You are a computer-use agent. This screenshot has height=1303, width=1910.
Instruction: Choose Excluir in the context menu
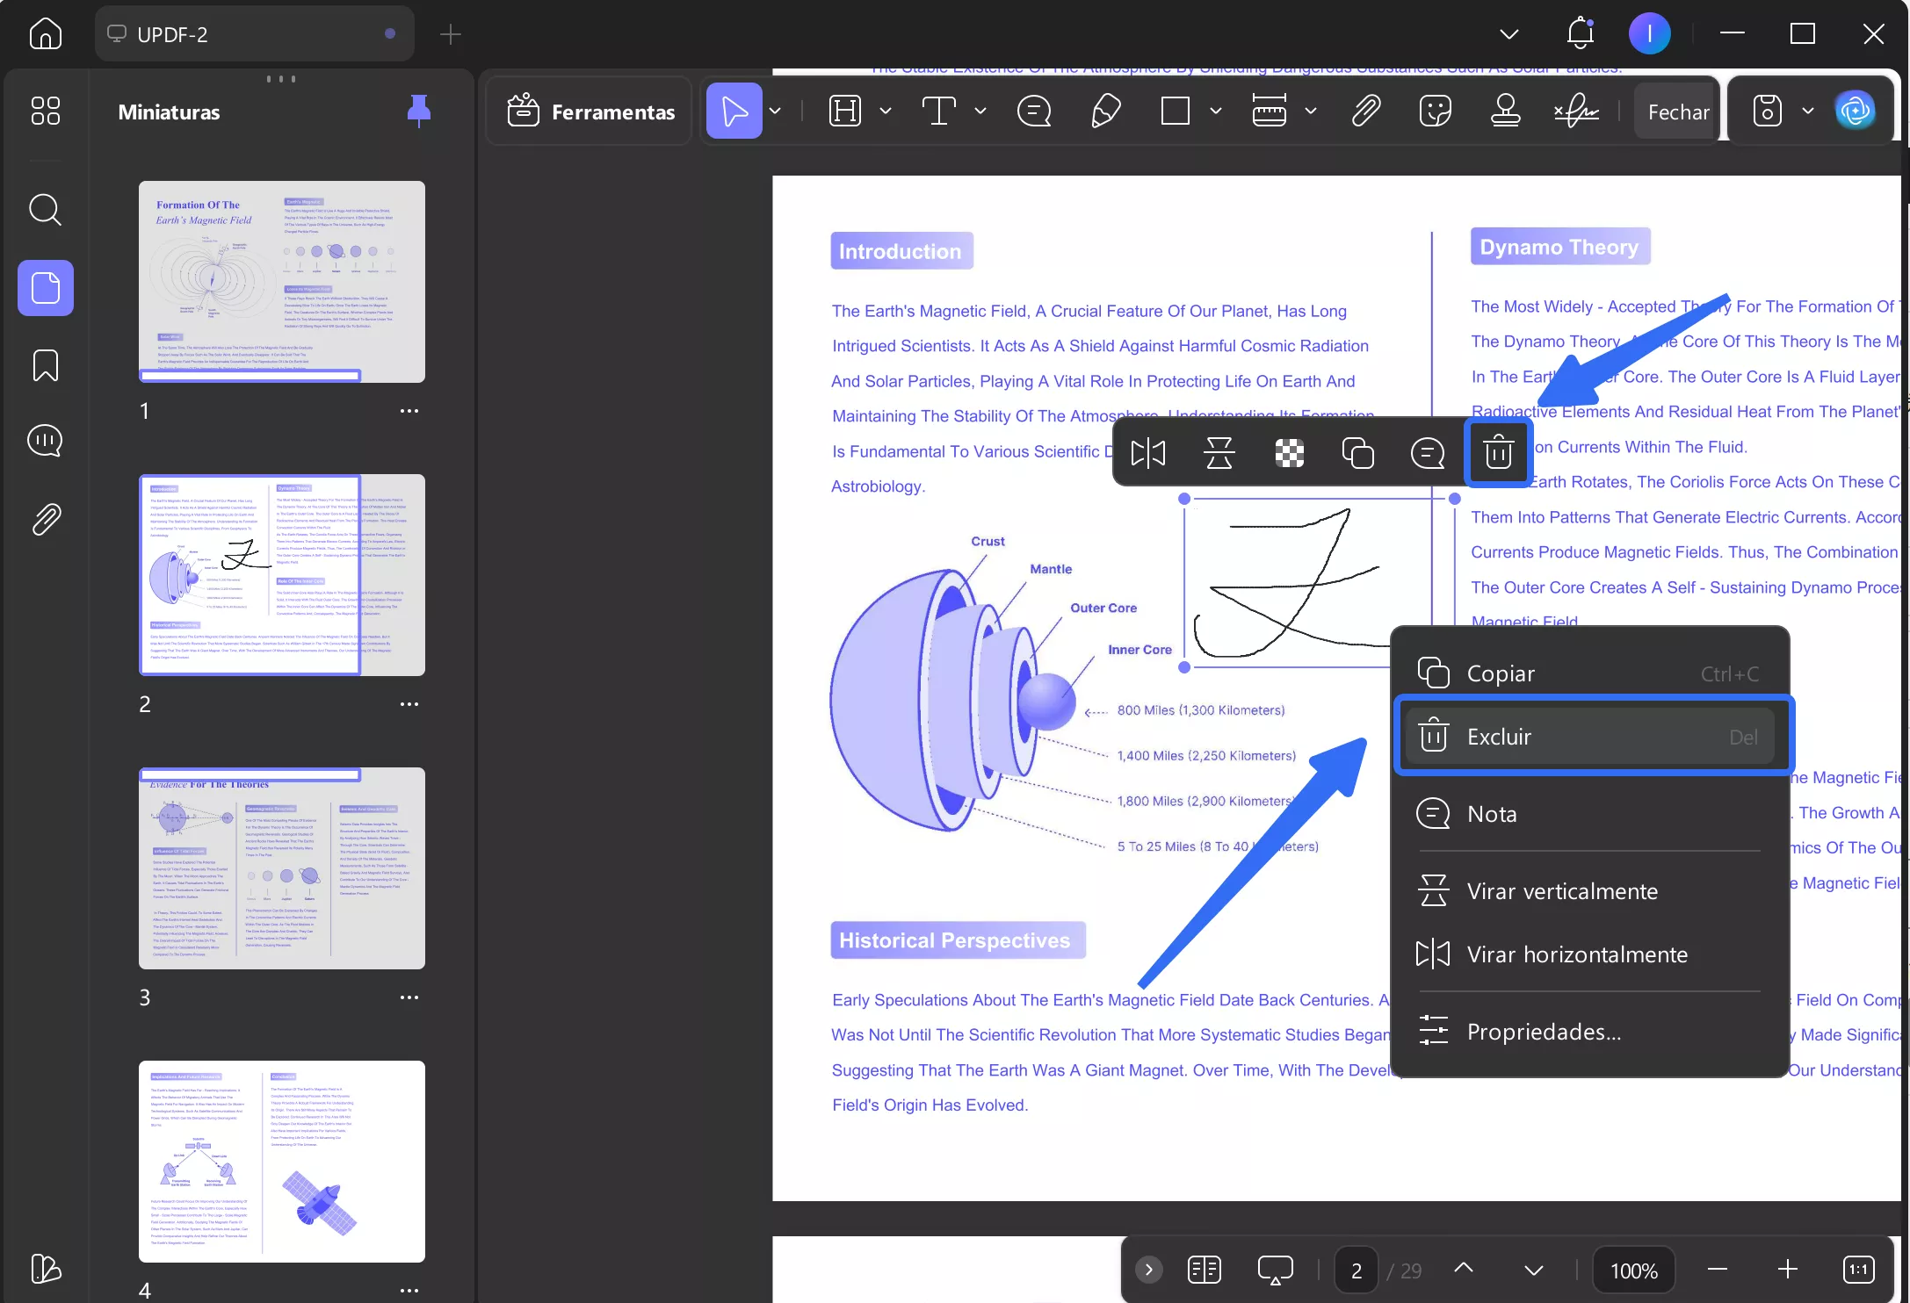point(1590,737)
